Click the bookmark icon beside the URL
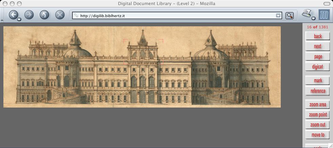Image resolution: width=333 pixels, height=148 pixels. tap(76, 16)
